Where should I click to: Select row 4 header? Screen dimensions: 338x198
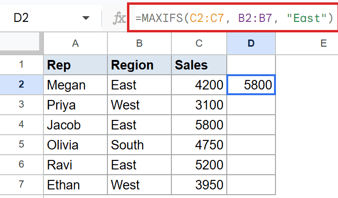tap(21, 125)
